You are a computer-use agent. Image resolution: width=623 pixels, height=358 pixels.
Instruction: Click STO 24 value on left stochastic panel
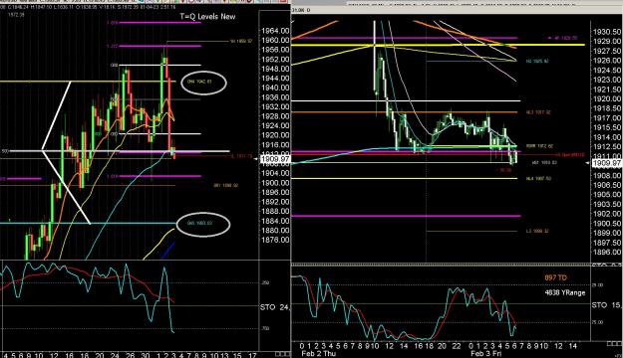tap(275, 307)
